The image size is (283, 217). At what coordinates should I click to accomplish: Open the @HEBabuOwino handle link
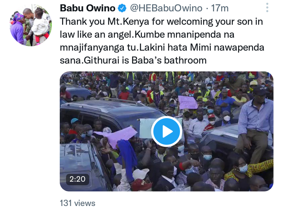pos(166,8)
